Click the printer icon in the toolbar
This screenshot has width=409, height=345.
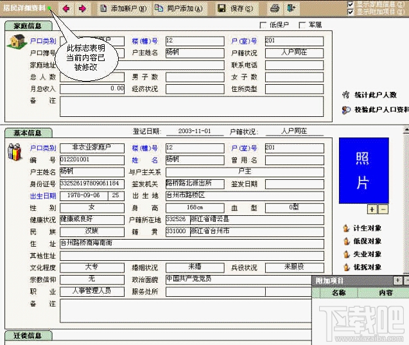pyautogui.click(x=275, y=8)
